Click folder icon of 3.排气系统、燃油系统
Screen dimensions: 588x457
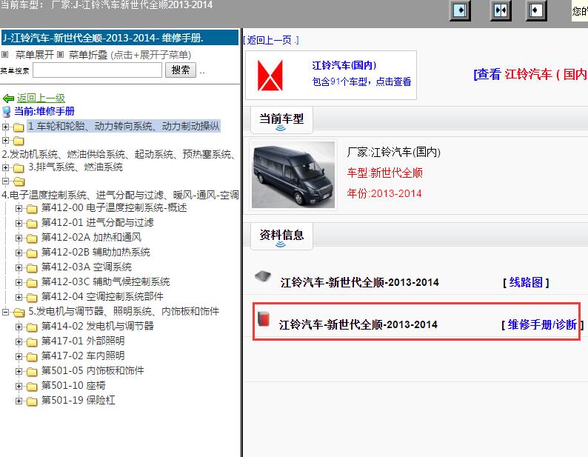pos(19,168)
